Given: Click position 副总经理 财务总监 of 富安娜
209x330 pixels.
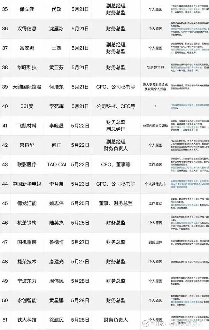Looking at the screenshot, I should coord(116,48).
